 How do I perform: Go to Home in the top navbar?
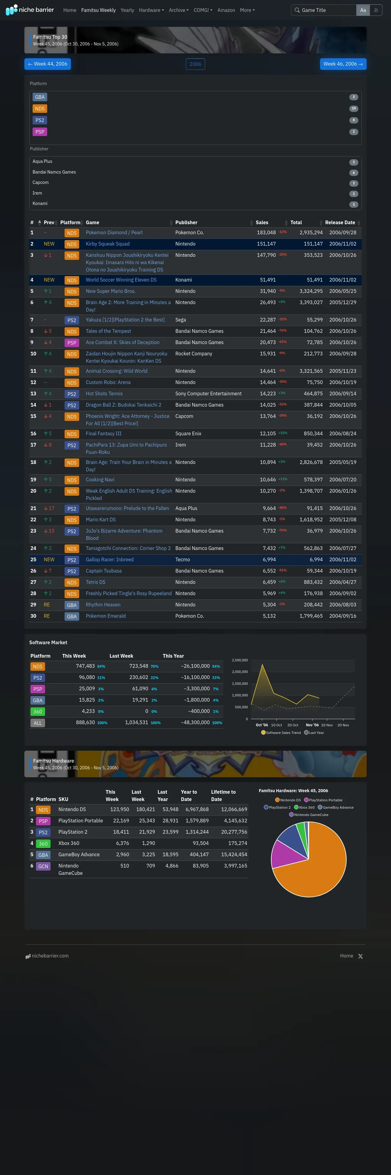70,10
